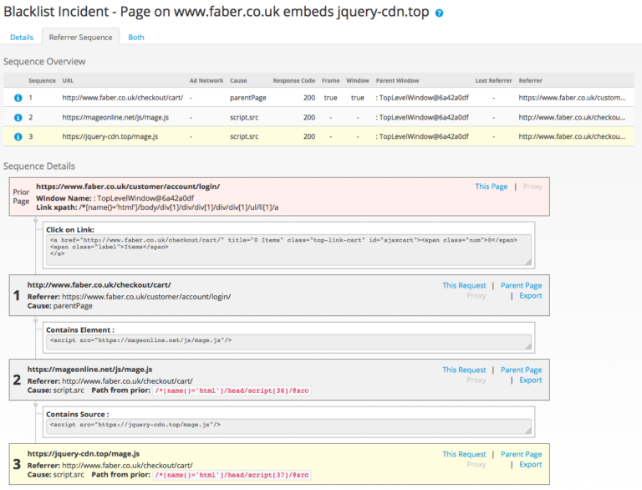Click the Response Code column header
642x490 pixels.
[x=293, y=81]
